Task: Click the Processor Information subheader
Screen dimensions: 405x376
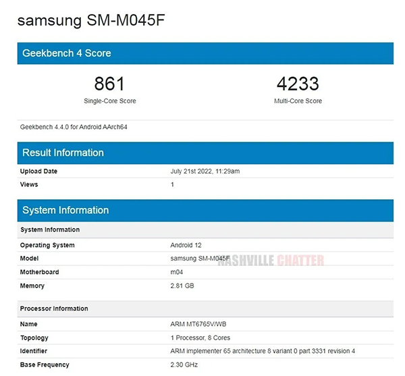Action: click(x=54, y=308)
